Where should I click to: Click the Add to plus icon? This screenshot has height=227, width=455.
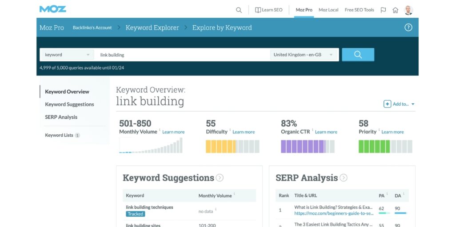(x=387, y=104)
